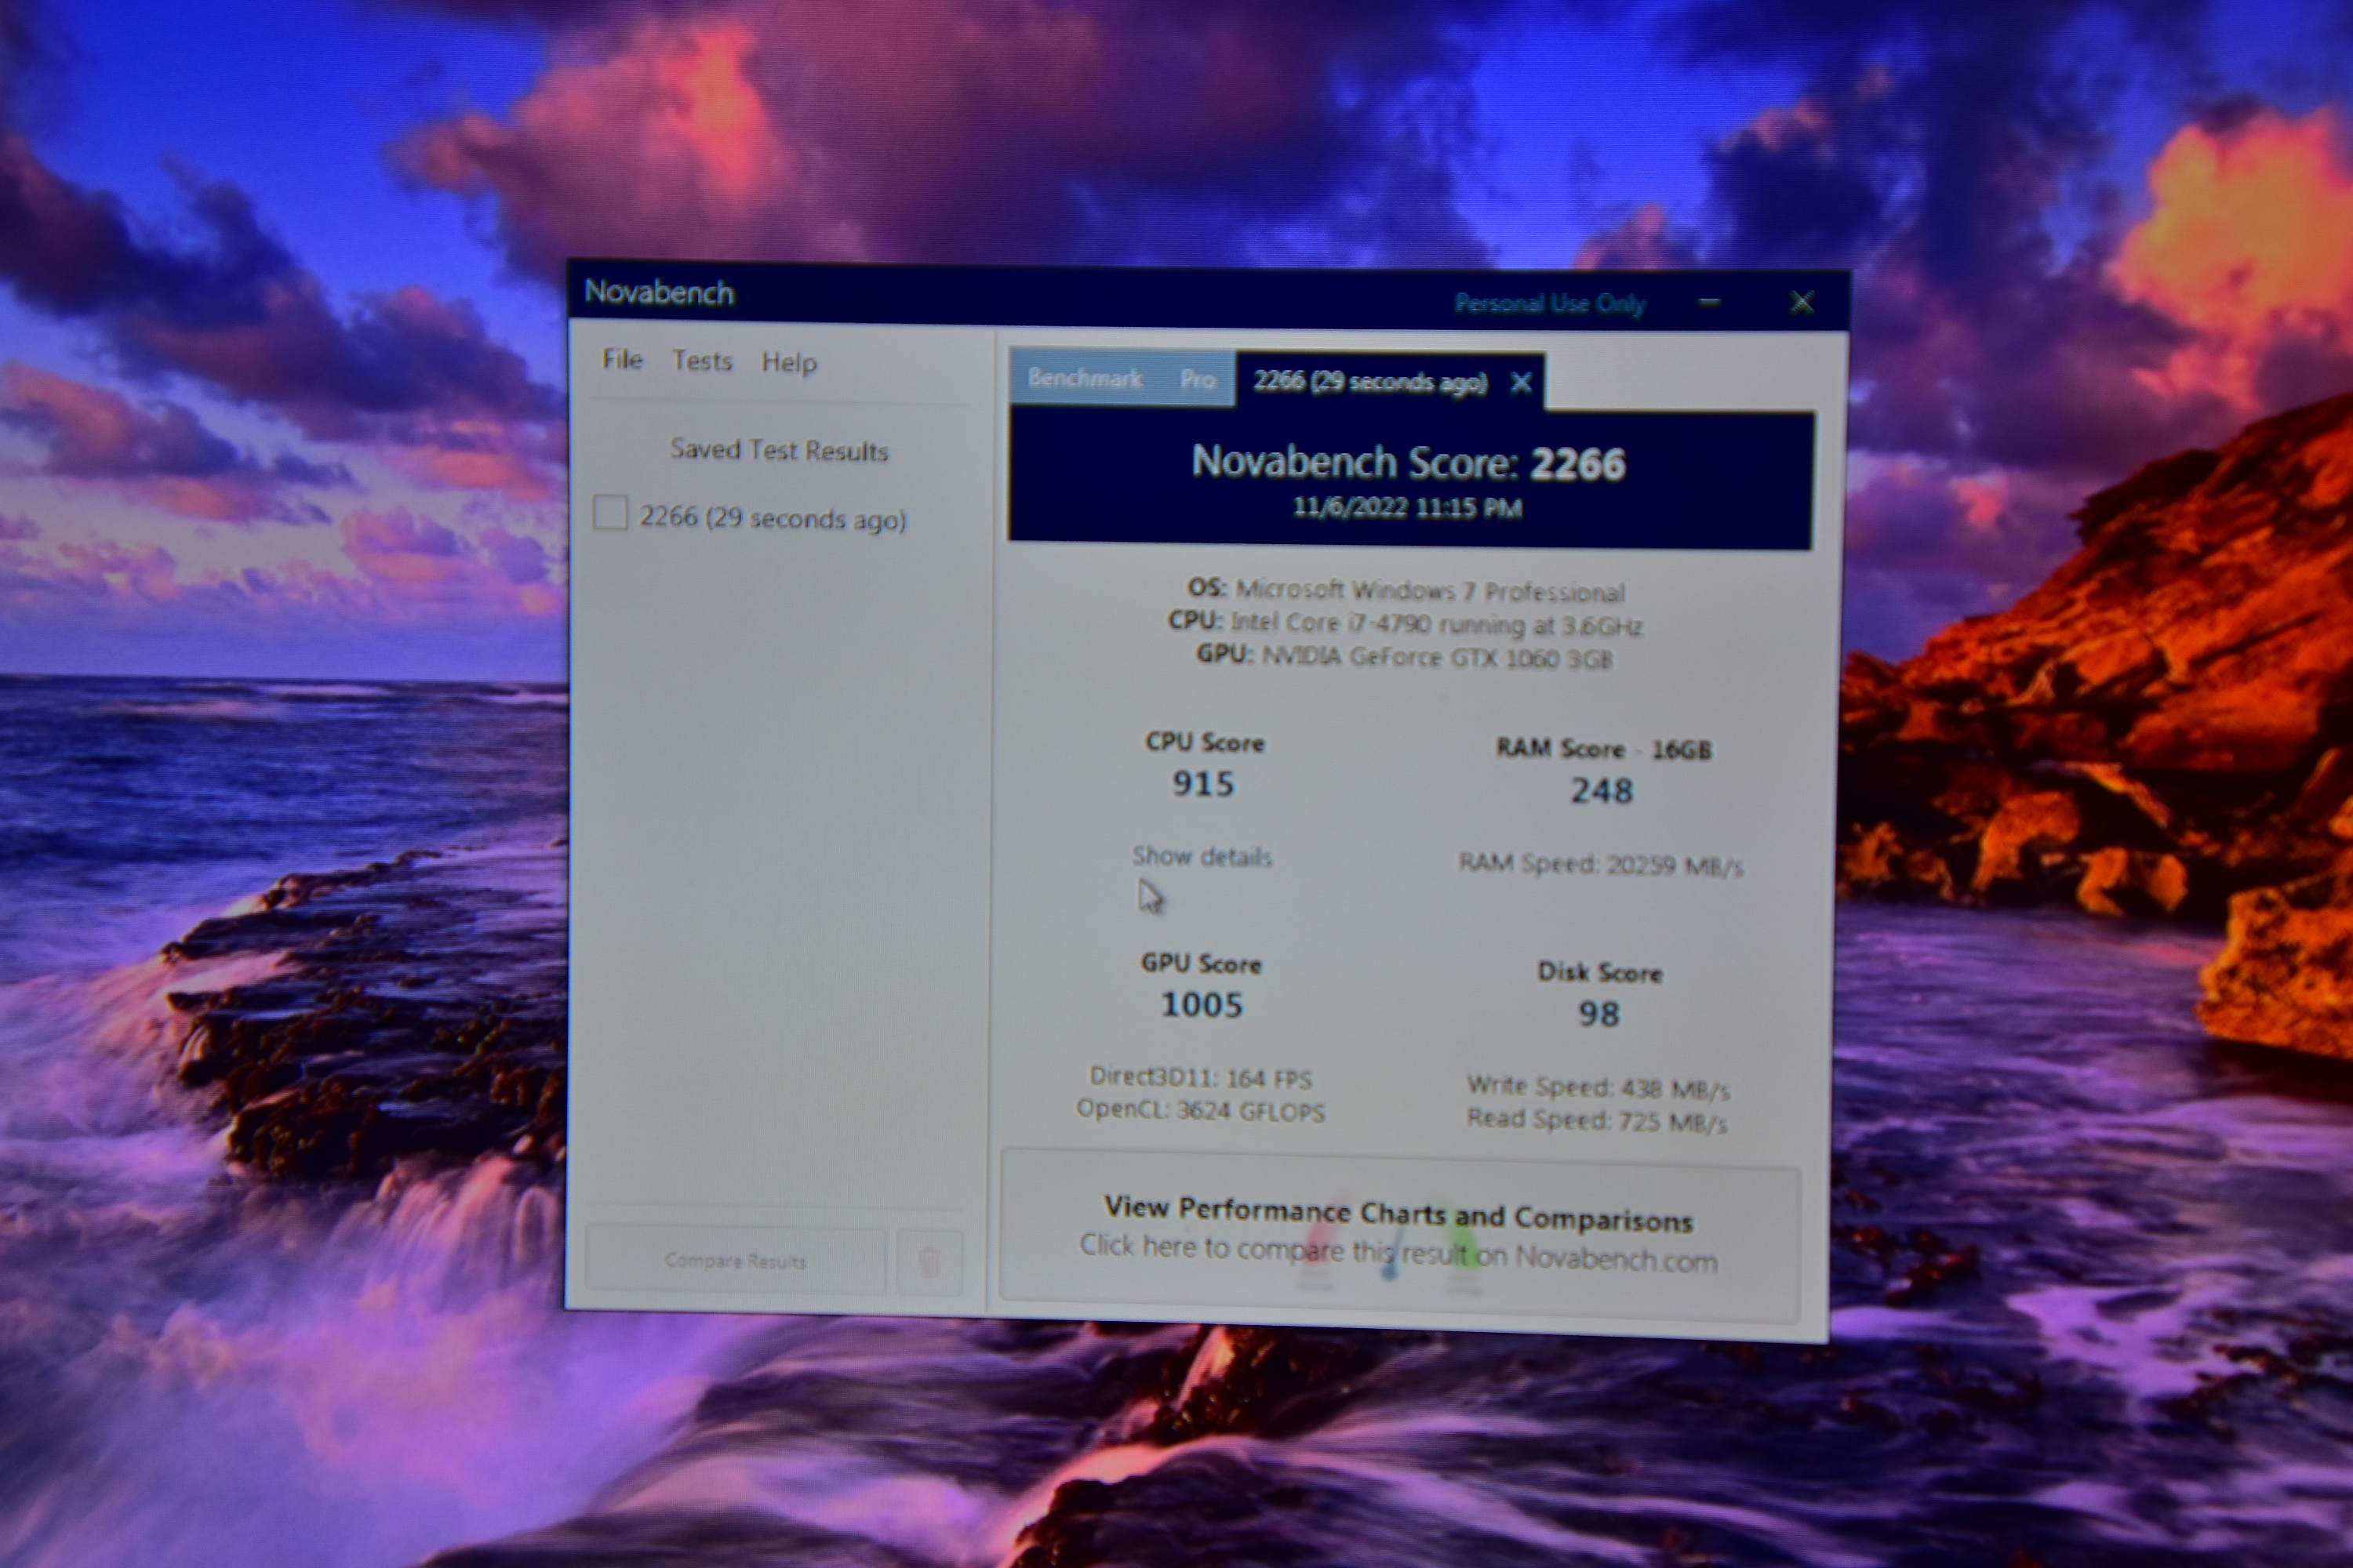Click the RAM Score value 248
This screenshot has width=2353, height=1568.
(x=1602, y=790)
